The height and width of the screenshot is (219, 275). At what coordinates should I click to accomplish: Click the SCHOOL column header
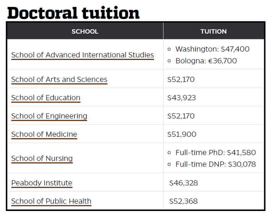[x=85, y=32]
